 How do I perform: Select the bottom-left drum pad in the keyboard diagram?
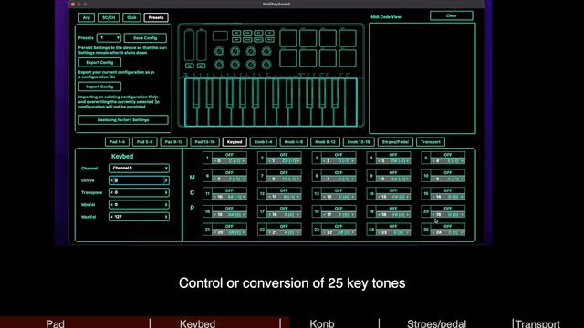pyautogui.click(x=288, y=58)
